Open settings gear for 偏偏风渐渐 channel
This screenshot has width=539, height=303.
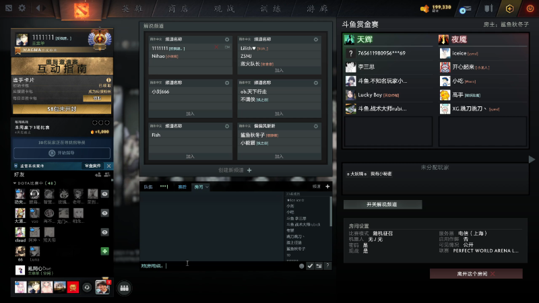pos(315,126)
